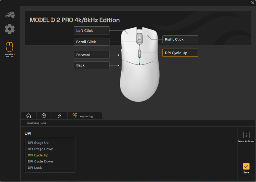Viewport: 256px width, 182px height.
Task: Choose DPI Stage Up from list
Action: pos(38,143)
